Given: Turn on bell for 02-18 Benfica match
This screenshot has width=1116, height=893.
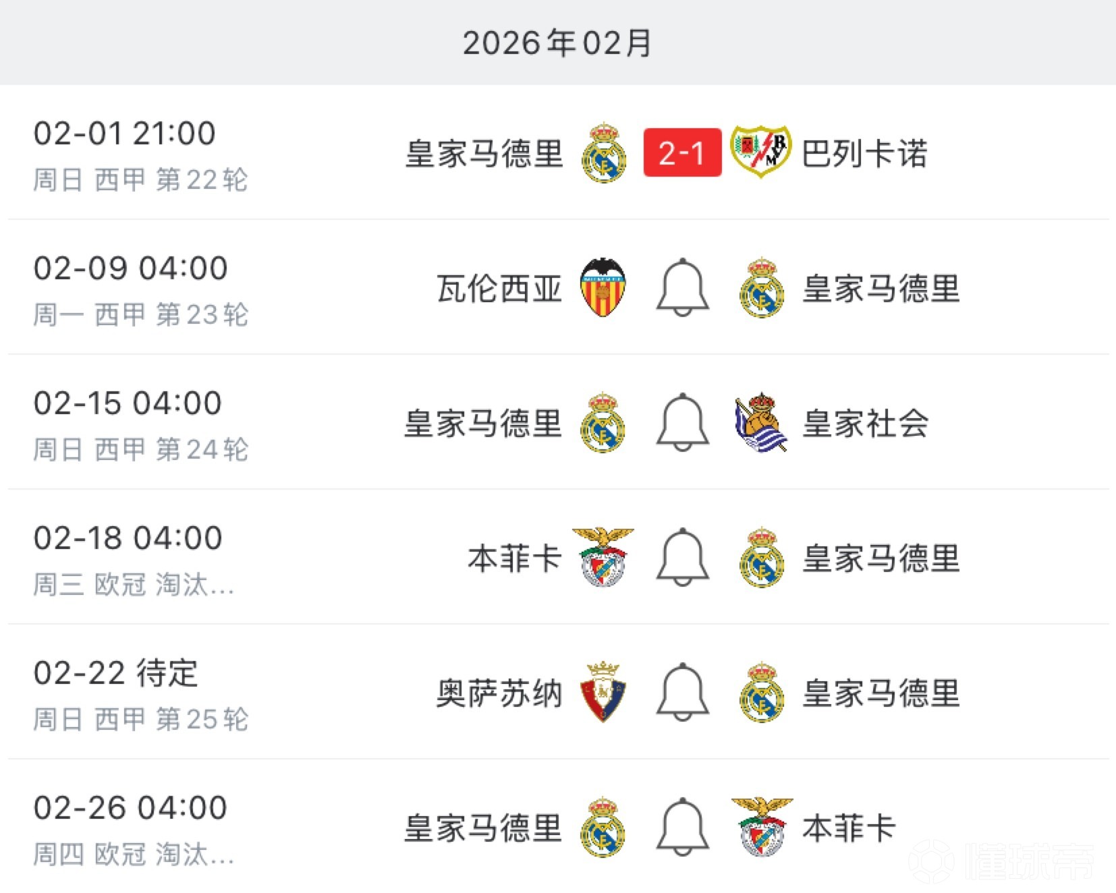Looking at the screenshot, I should [682, 557].
